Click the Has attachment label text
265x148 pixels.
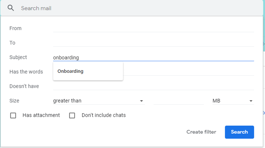click(x=41, y=115)
